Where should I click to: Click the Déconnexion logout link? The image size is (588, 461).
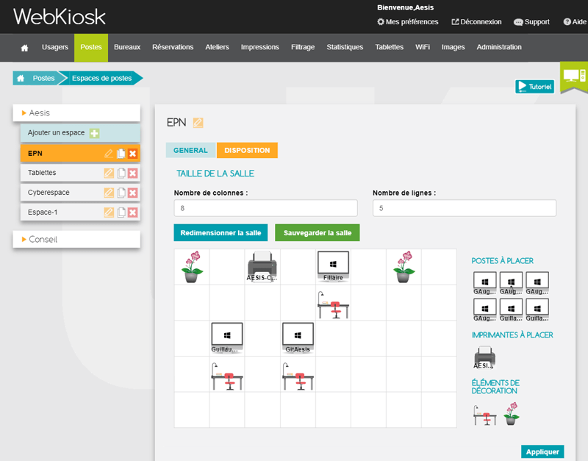click(x=476, y=22)
